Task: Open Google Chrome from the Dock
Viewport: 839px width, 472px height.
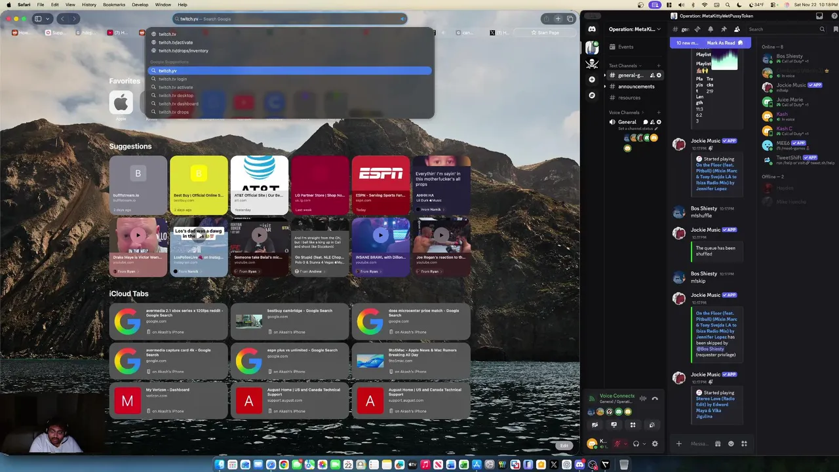Action: (283, 465)
